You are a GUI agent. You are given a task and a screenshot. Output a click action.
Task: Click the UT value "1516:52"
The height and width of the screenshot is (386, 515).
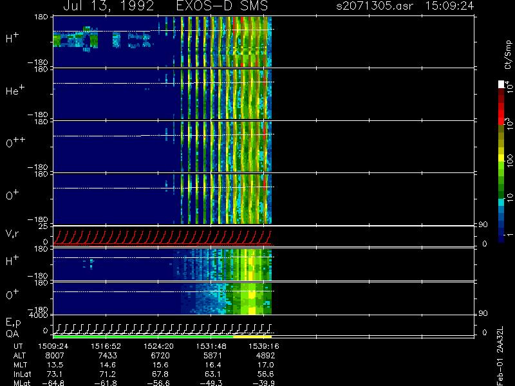(106, 346)
